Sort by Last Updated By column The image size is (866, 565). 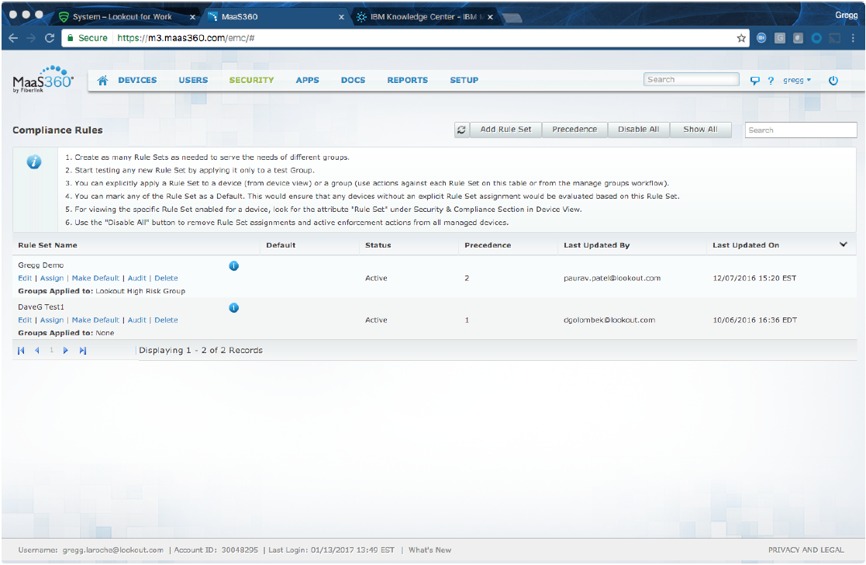596,245
